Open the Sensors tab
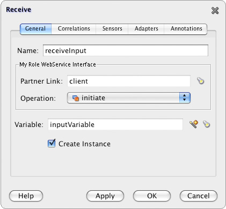 pos(112,28)
